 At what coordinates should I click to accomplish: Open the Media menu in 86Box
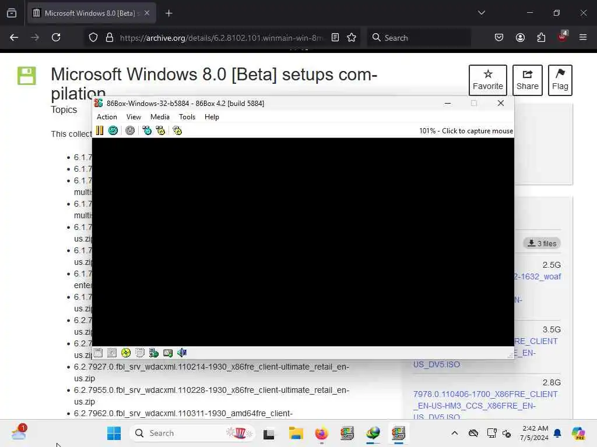tap(160, 116)
